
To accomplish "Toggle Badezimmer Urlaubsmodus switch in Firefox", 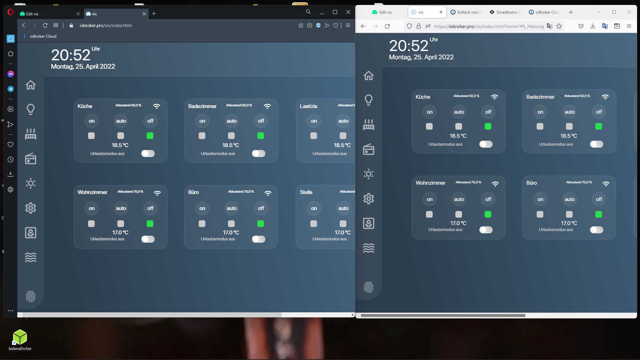I will pos(597,144).
